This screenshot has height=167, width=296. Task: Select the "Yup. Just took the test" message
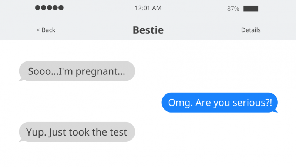pyautogui.click(x=77, y=132)
